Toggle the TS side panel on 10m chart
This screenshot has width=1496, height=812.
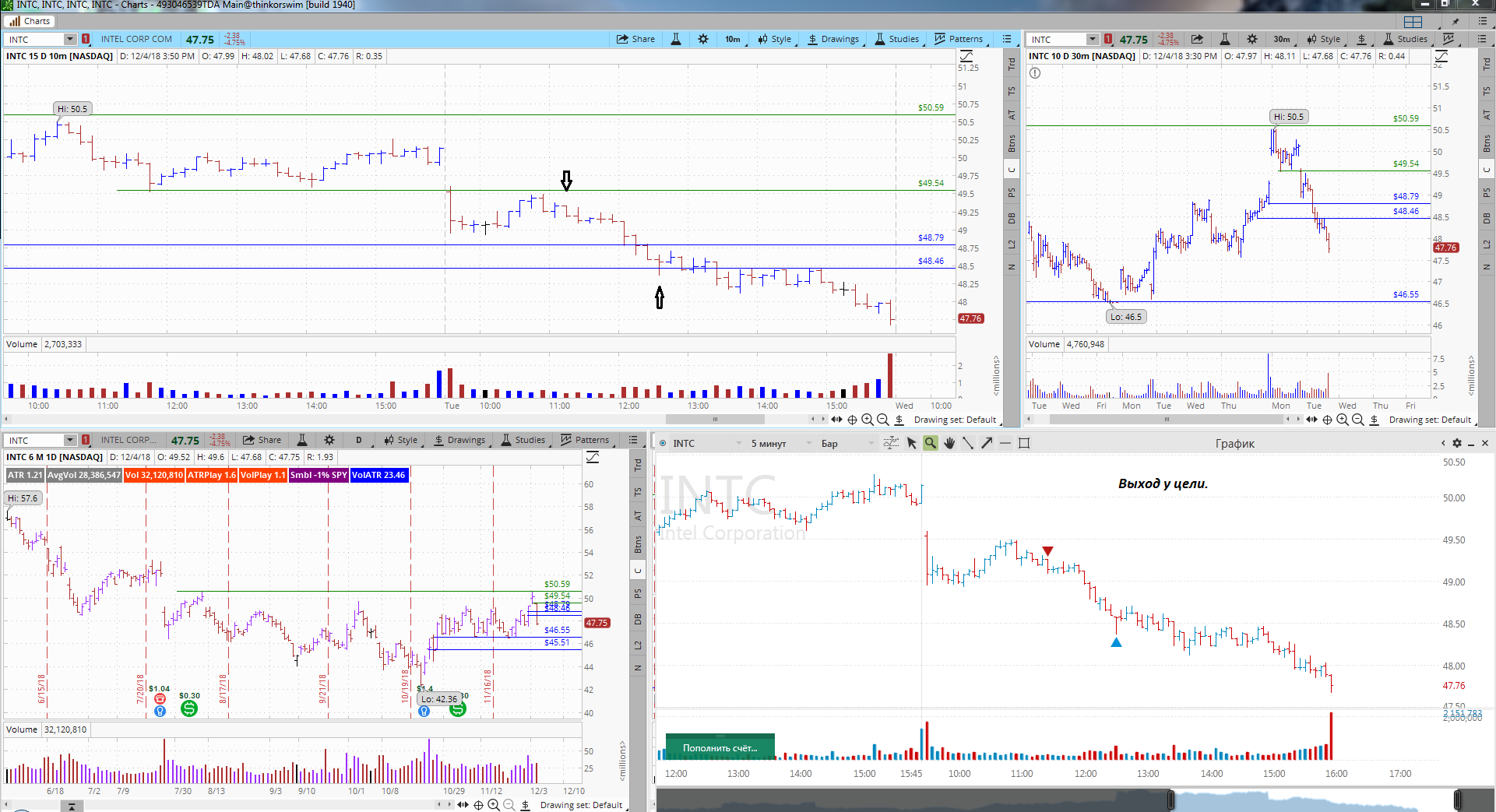pyautogui.click(x=1012, y=91)
